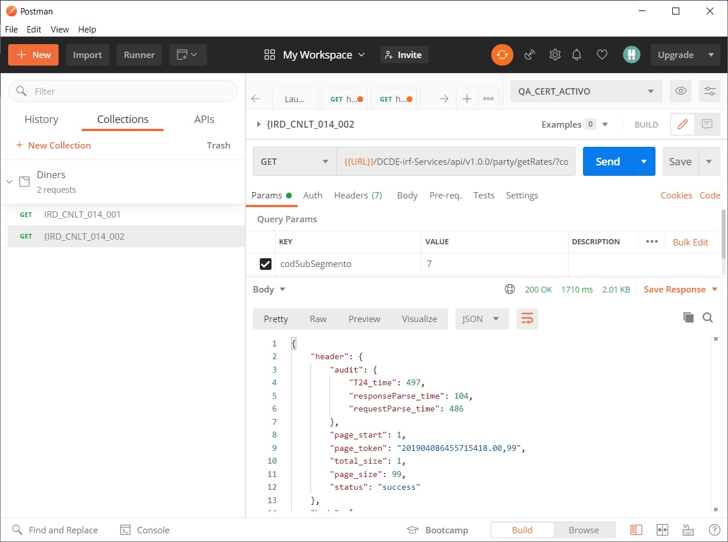Click the Send button

click(607, 161)
